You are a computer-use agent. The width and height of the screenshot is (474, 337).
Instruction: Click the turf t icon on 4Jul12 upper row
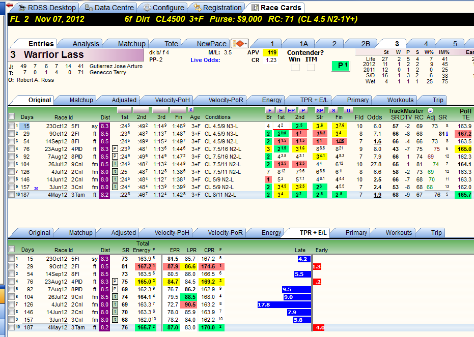(x=115, y=172)
